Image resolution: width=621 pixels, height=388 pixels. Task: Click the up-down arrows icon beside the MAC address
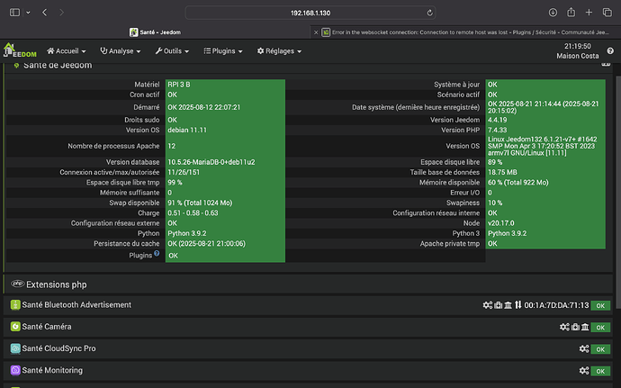tap(518, 305)
